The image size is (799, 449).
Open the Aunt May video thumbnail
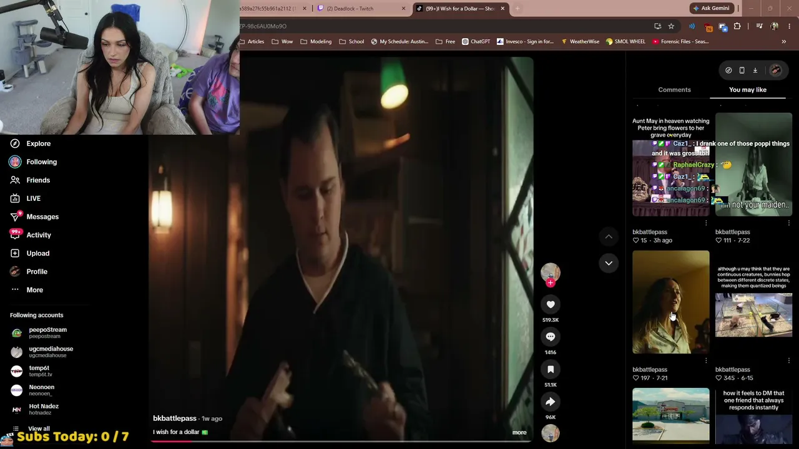pos(671,165)
